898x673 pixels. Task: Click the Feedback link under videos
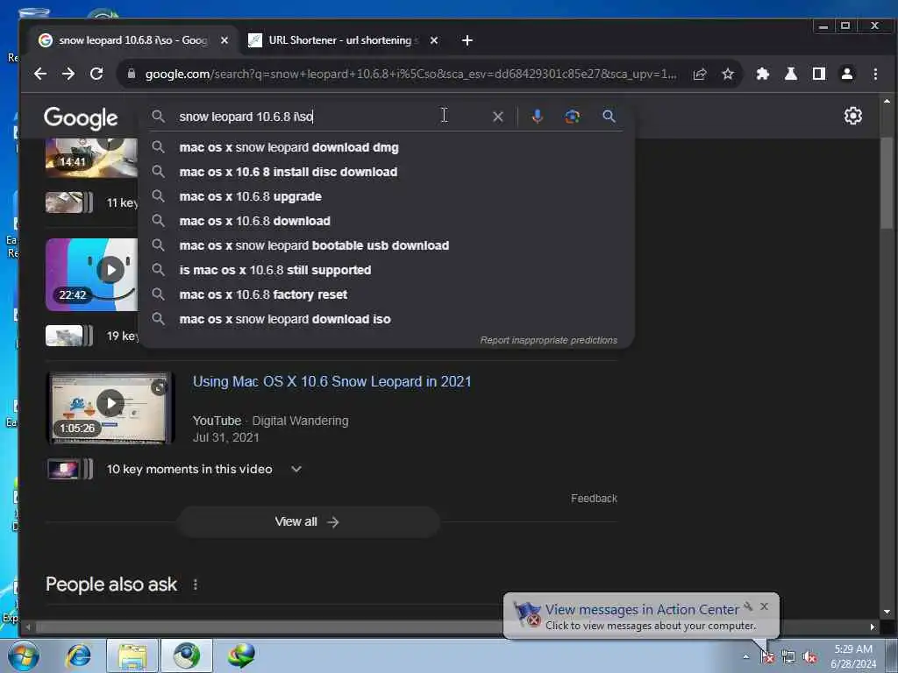[x=594, y=499]
